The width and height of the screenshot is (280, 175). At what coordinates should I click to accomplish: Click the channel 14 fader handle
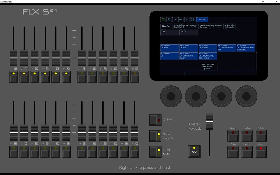click(x=24, y=133)
